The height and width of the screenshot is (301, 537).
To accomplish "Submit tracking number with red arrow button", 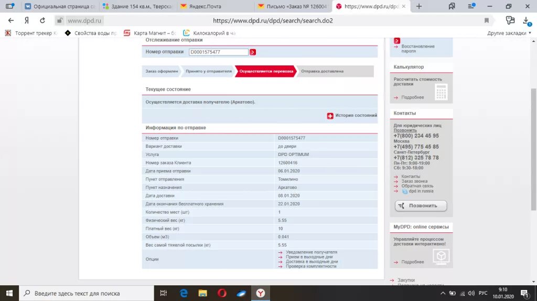I will pyautogui.click(x=253, y=52).
